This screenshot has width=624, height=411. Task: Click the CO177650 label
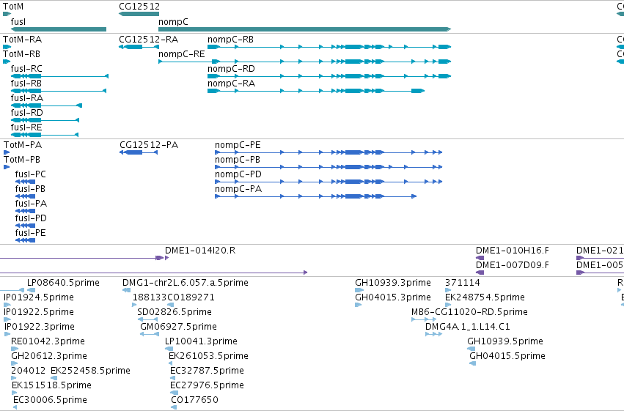point(194,401)
